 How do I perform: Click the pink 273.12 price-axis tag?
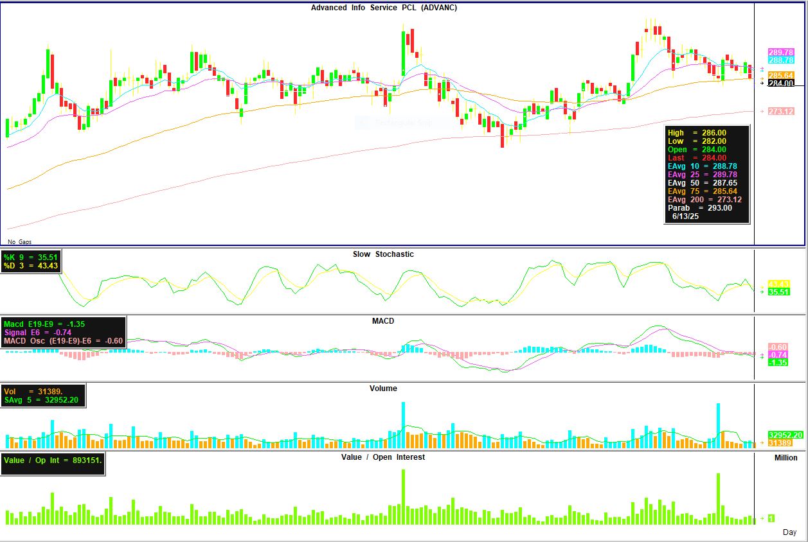pyautogui.click(x=781, y=111)
